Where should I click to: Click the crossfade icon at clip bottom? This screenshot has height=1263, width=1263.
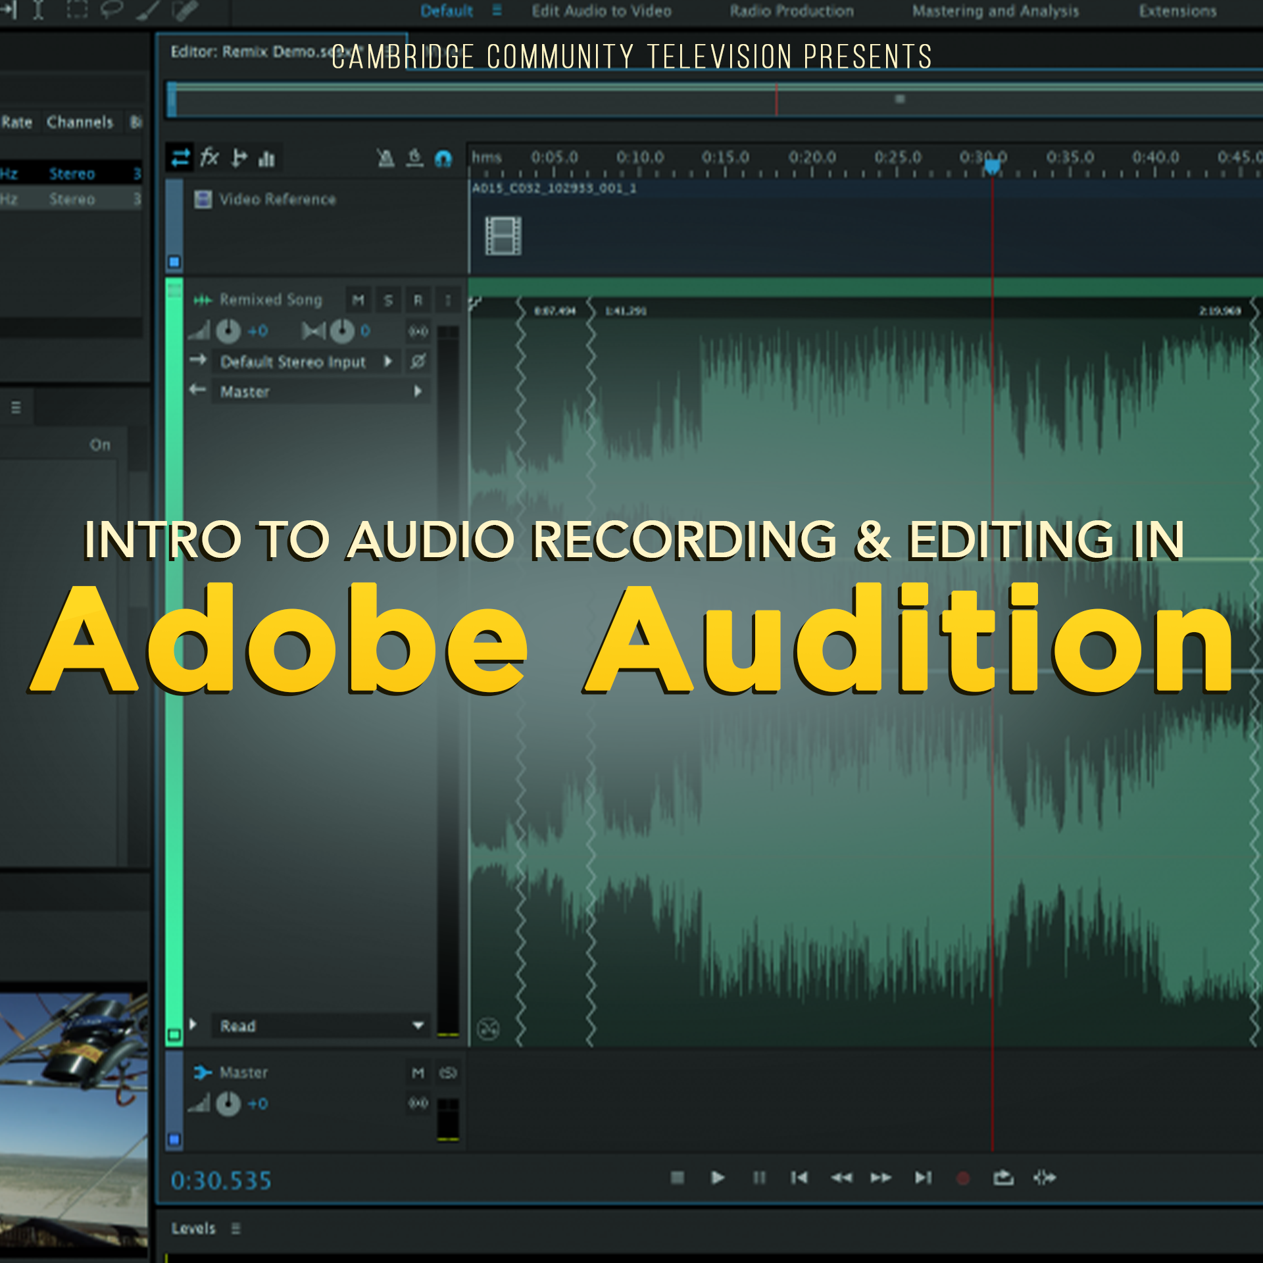coord(488,1029)
